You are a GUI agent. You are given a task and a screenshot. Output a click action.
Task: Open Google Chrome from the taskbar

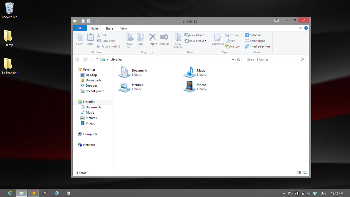tap(33, 193)
